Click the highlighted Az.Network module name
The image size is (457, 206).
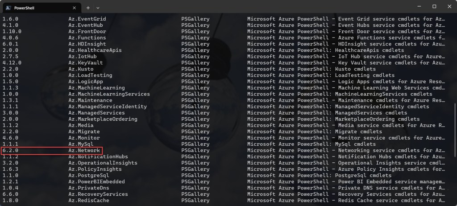click(84, 151)
